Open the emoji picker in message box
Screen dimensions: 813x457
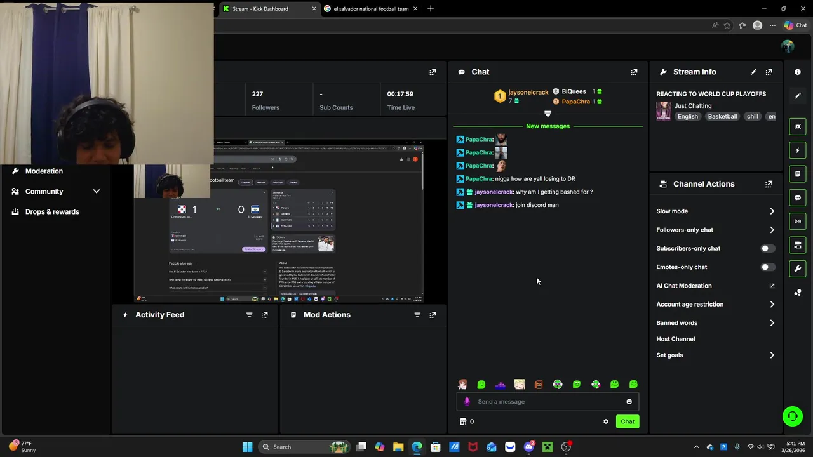coord(629,402)
